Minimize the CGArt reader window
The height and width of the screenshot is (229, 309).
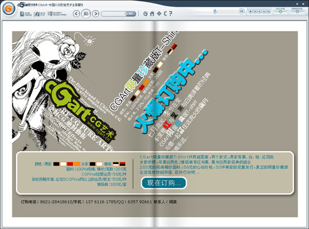297,4
